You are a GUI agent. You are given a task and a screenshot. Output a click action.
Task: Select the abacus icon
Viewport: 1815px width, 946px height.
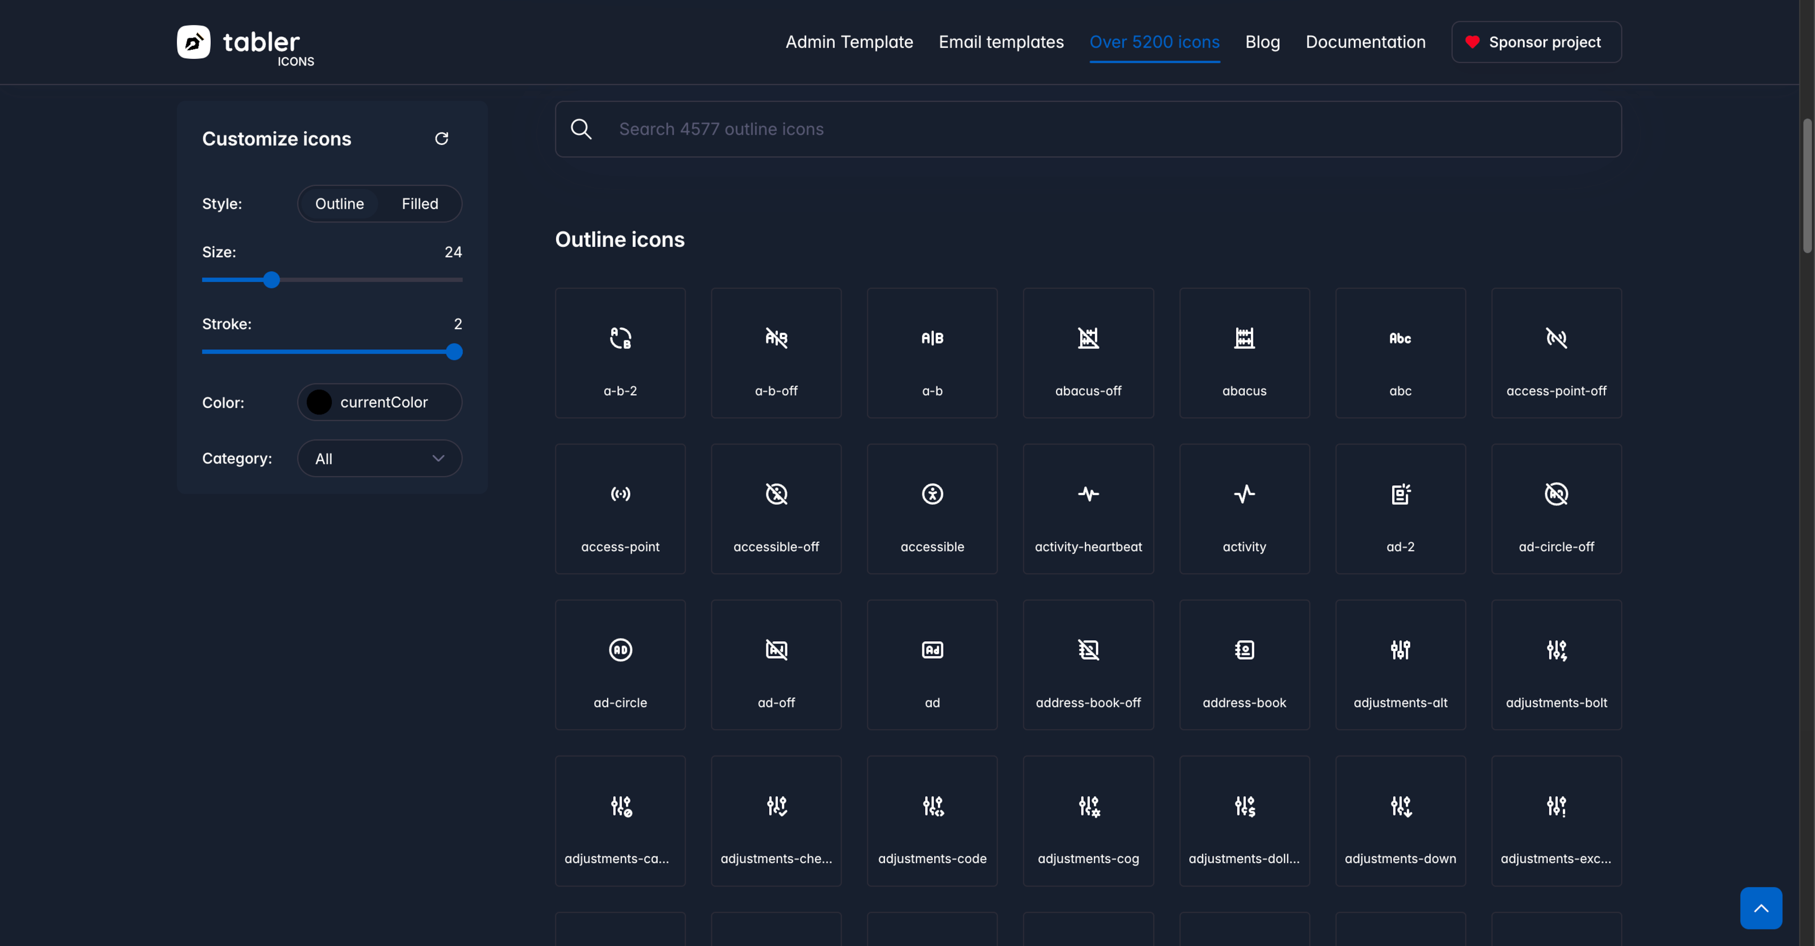(x=1244, y=353)
